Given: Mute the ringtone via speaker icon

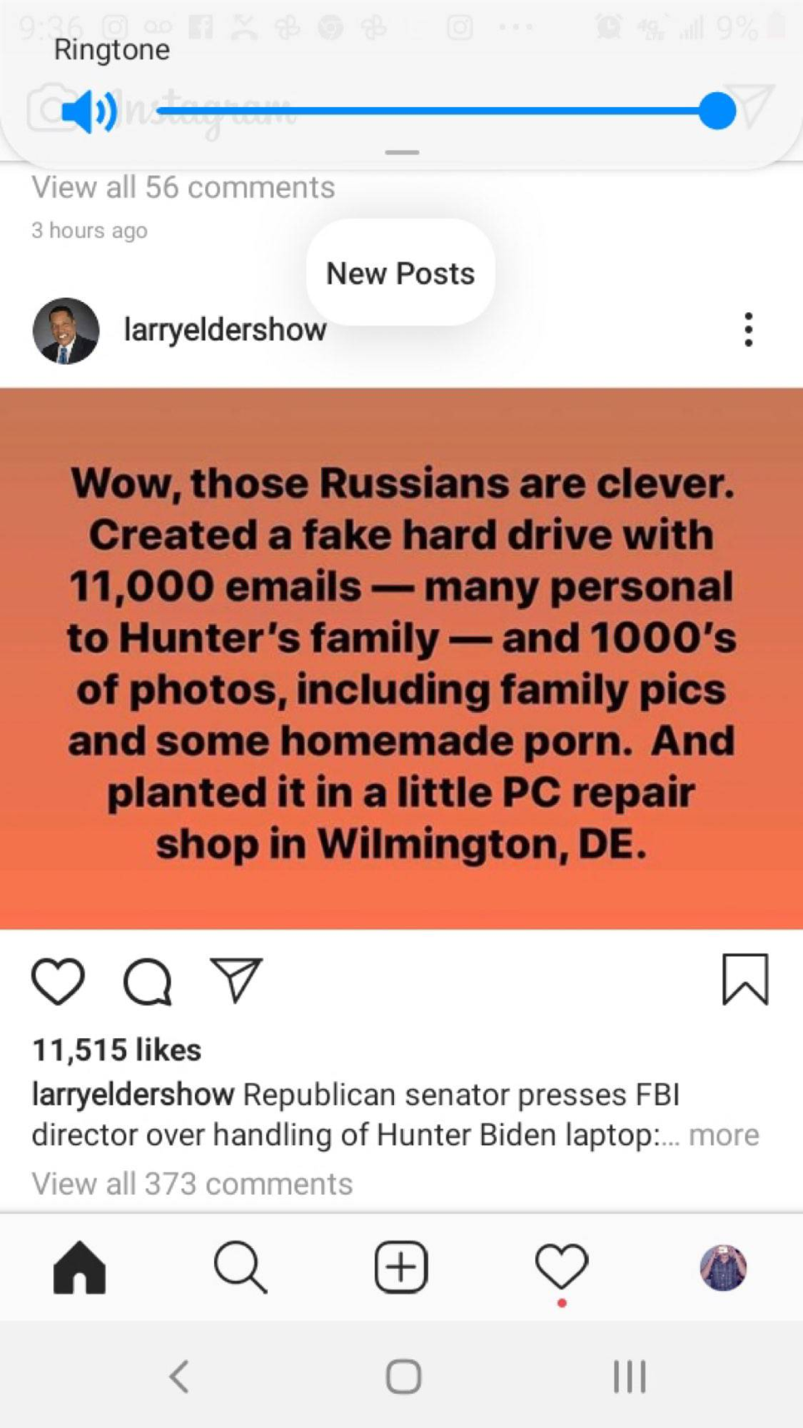Looking at the screenshot, I should coord(89,111).
